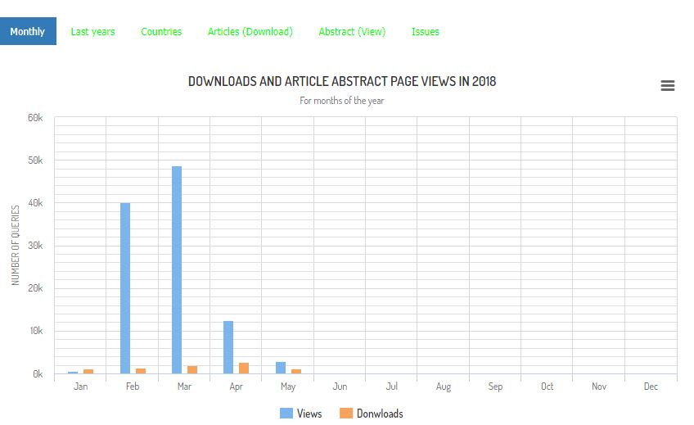Click the chart title text
Screen dimensions: 694x425
click(342, 82)
